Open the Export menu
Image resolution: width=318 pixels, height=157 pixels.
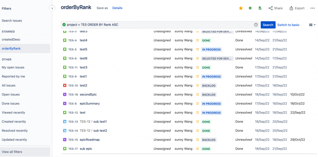pyautogui.click(x=297, y=8)
